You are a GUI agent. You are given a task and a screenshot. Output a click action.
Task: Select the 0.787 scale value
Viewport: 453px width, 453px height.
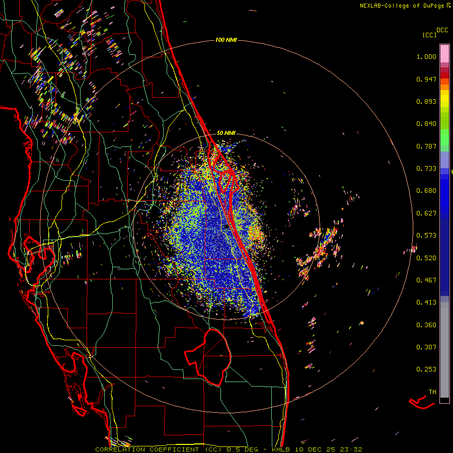(426, 146)
